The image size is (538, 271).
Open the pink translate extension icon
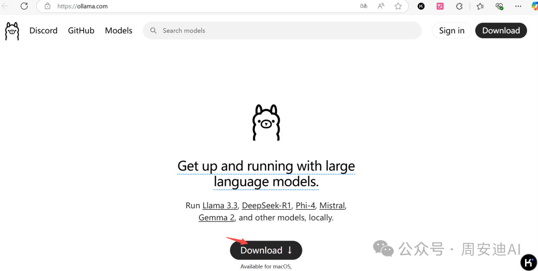pyautogui.click(x=440, y=6)
